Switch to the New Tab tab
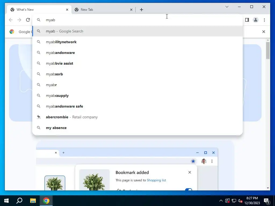275x206 pixels. pyautogui.click(x=103, y=10)
